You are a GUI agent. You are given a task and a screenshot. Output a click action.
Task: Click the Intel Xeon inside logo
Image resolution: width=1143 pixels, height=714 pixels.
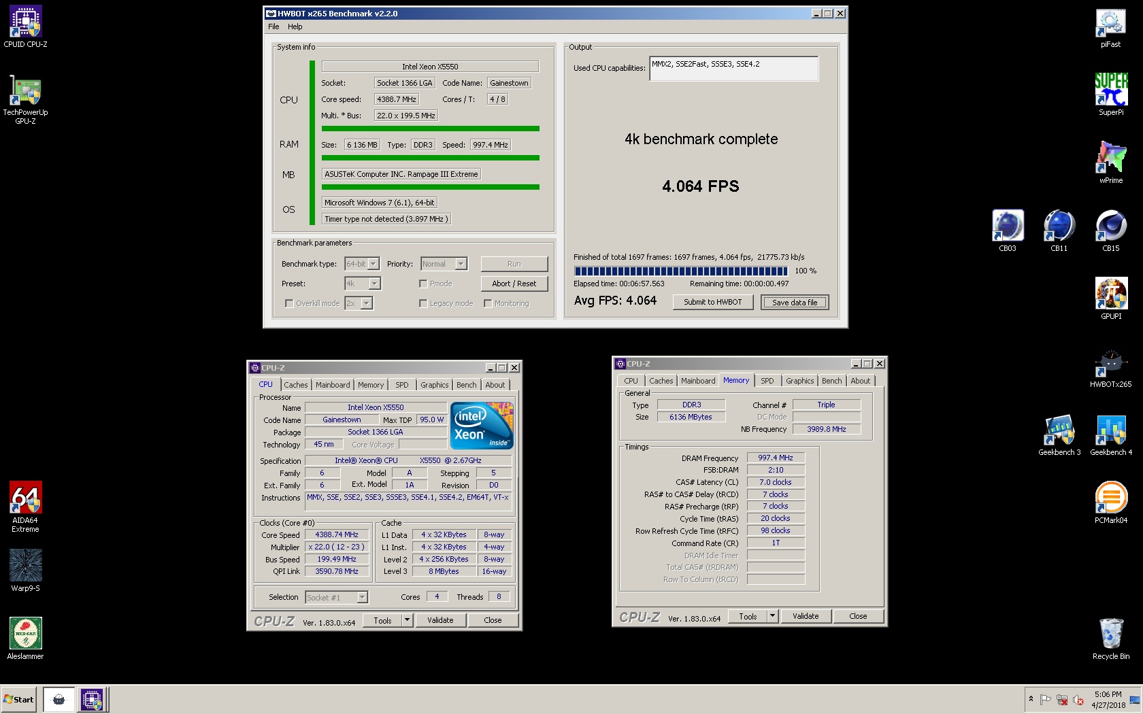(482, 425)
